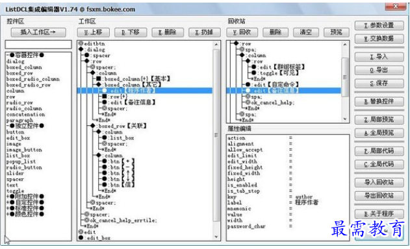Screen dimensions: 410x249
Task: Click diamond icon of dialog node
Action: coord(81,49)
